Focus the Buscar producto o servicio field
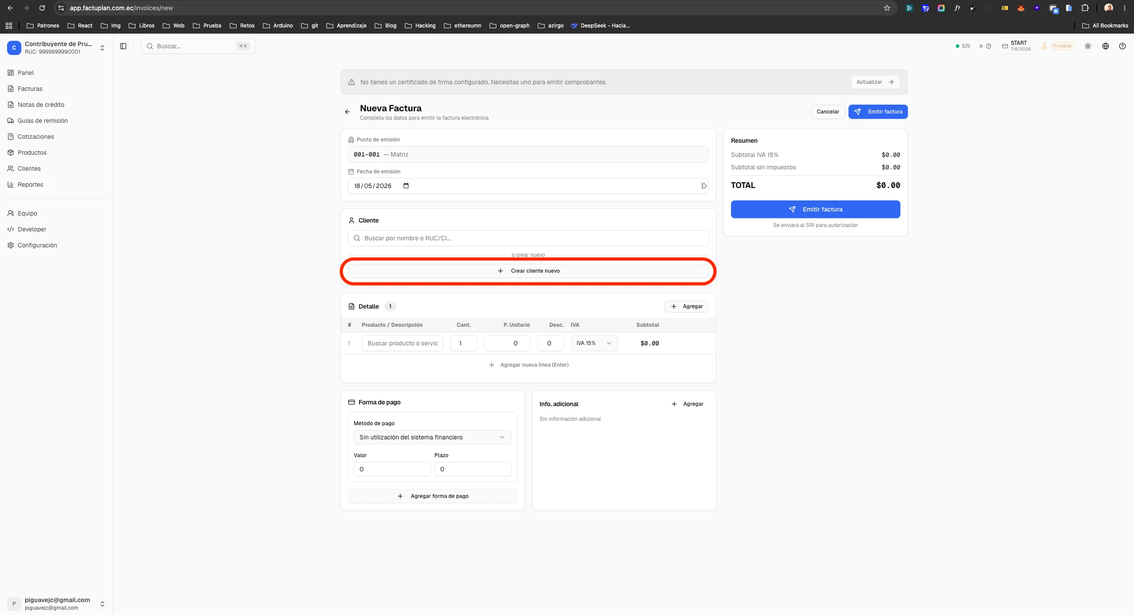The height and width of the screenshot is (615, 1134). pyautogui.click(x=402, y=343)
